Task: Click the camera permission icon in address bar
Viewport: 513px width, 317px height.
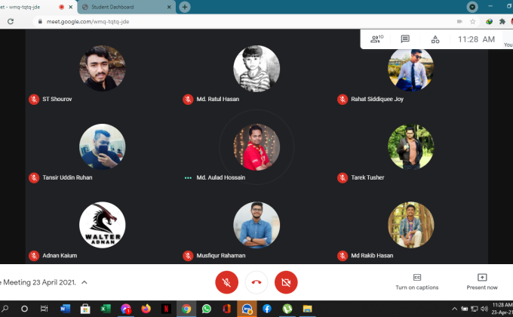Action: click(459, 22)
